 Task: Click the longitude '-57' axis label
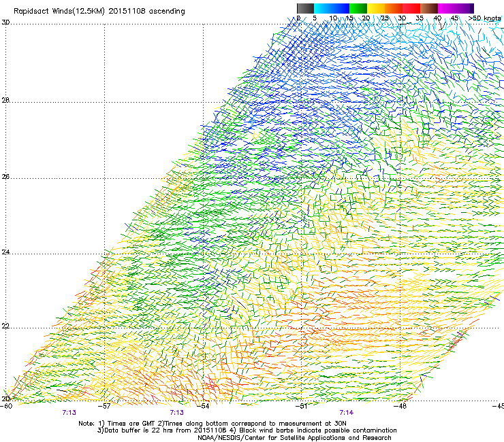point(104,406)
